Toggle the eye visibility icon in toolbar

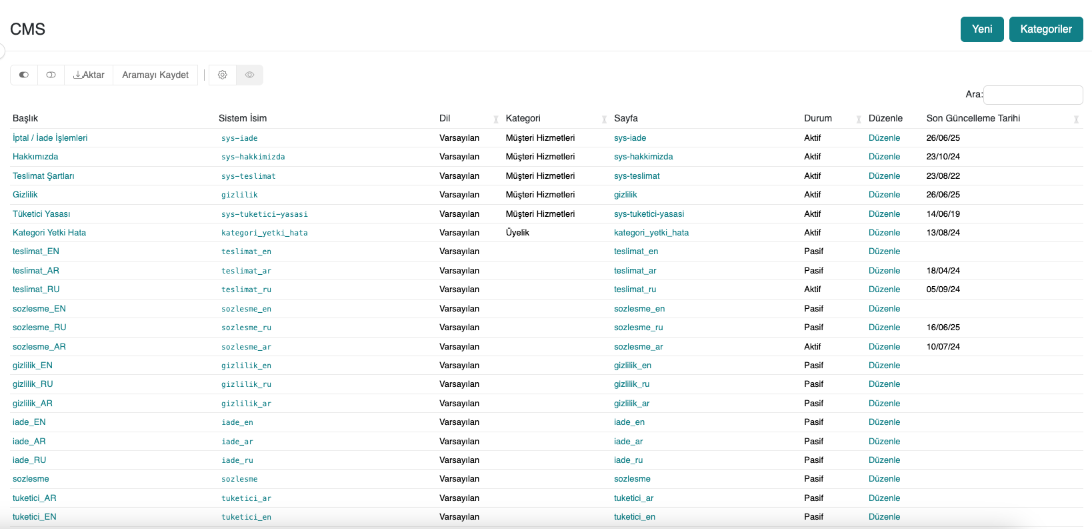pos(249,75)
